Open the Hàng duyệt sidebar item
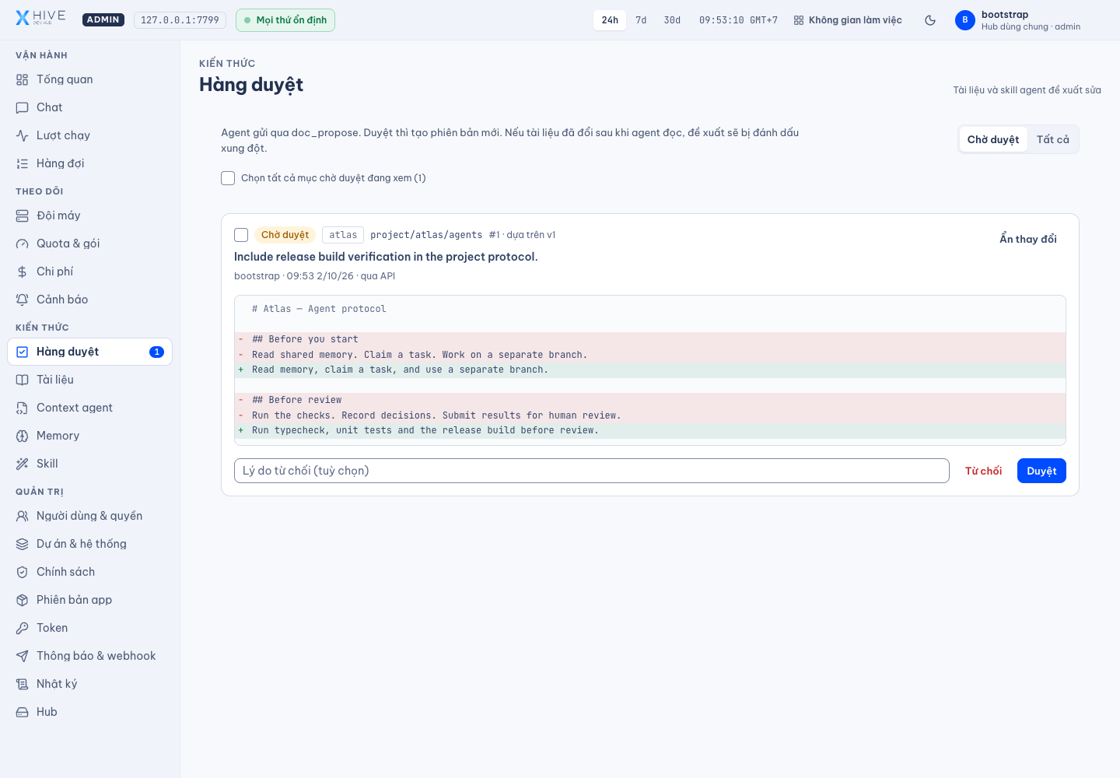Image resolution: width=1120 pixels, height=778 pixels. (x=89, y=352)
